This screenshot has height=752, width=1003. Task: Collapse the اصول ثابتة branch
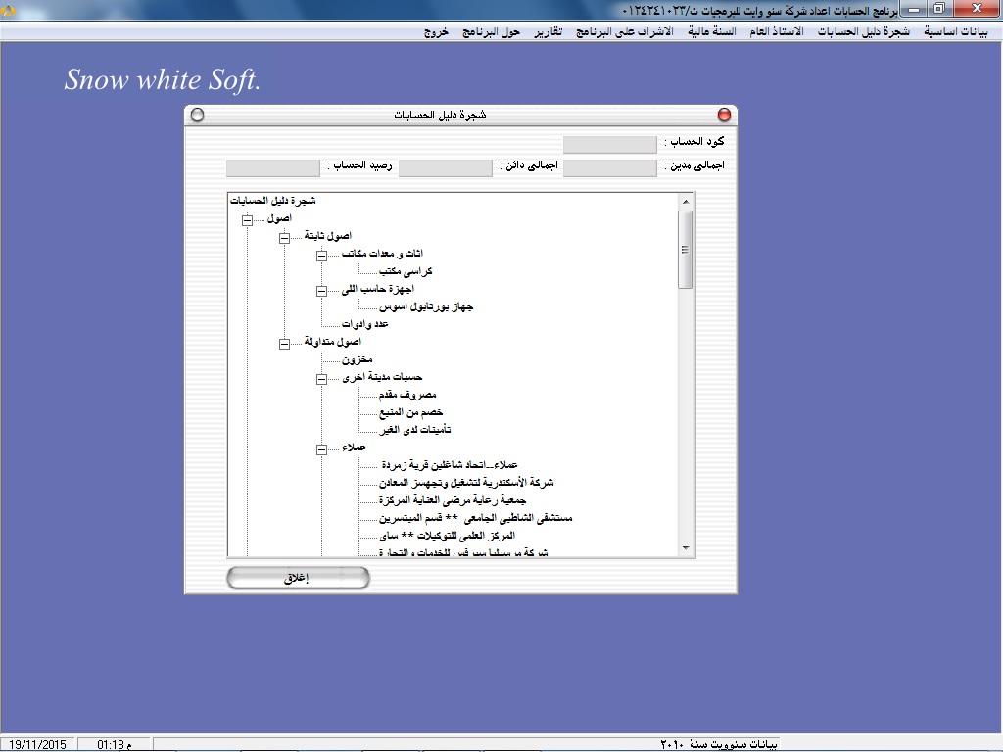tap(284, 237)
